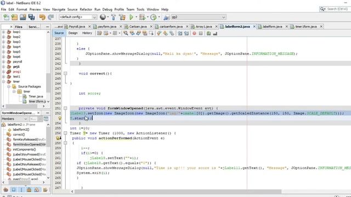Screen dimensions: 351x197
Task: Collapse the Source Packages node
Action: (9, 86)
